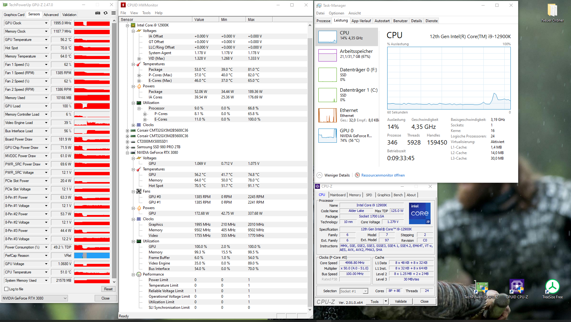Click the Close button in GPU-Z
The width and height of the screenshot is (571, 322).
(x=105, y=298)
